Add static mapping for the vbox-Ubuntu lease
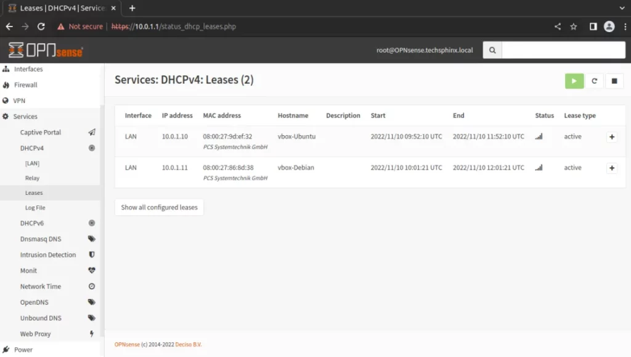Image resolution: width=631 pixels, height=357 pixels. [612, 137]
